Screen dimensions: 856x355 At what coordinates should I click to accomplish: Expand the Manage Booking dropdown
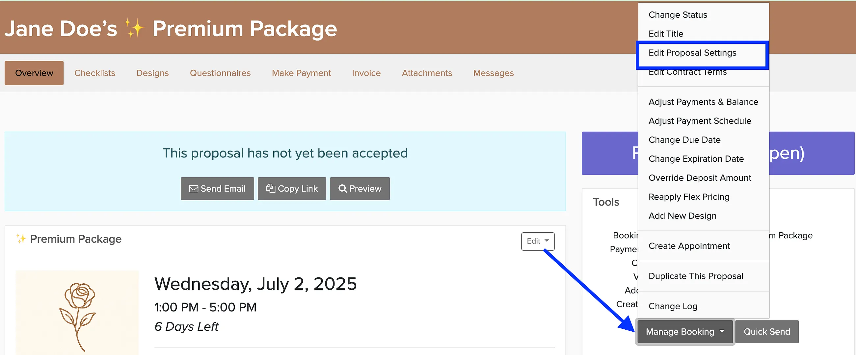click(x=685, y=331)
